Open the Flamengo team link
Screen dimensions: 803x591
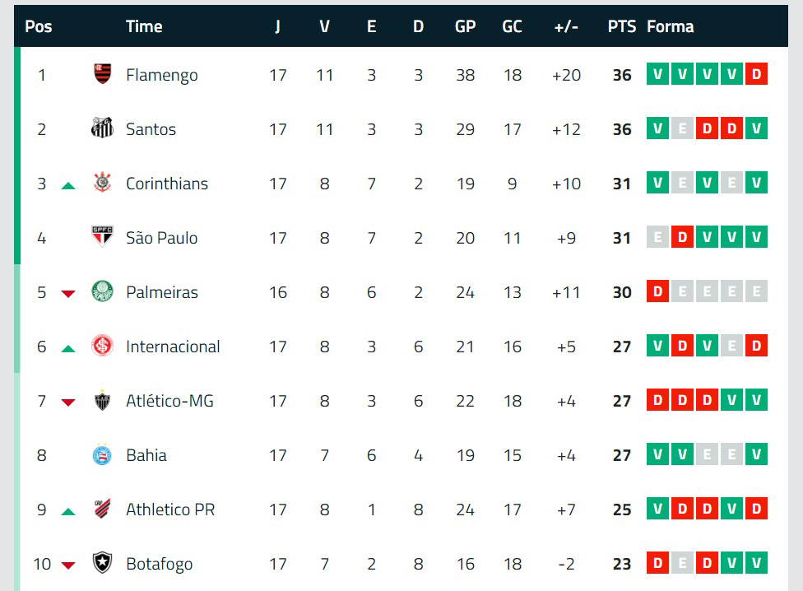point(161,75)
